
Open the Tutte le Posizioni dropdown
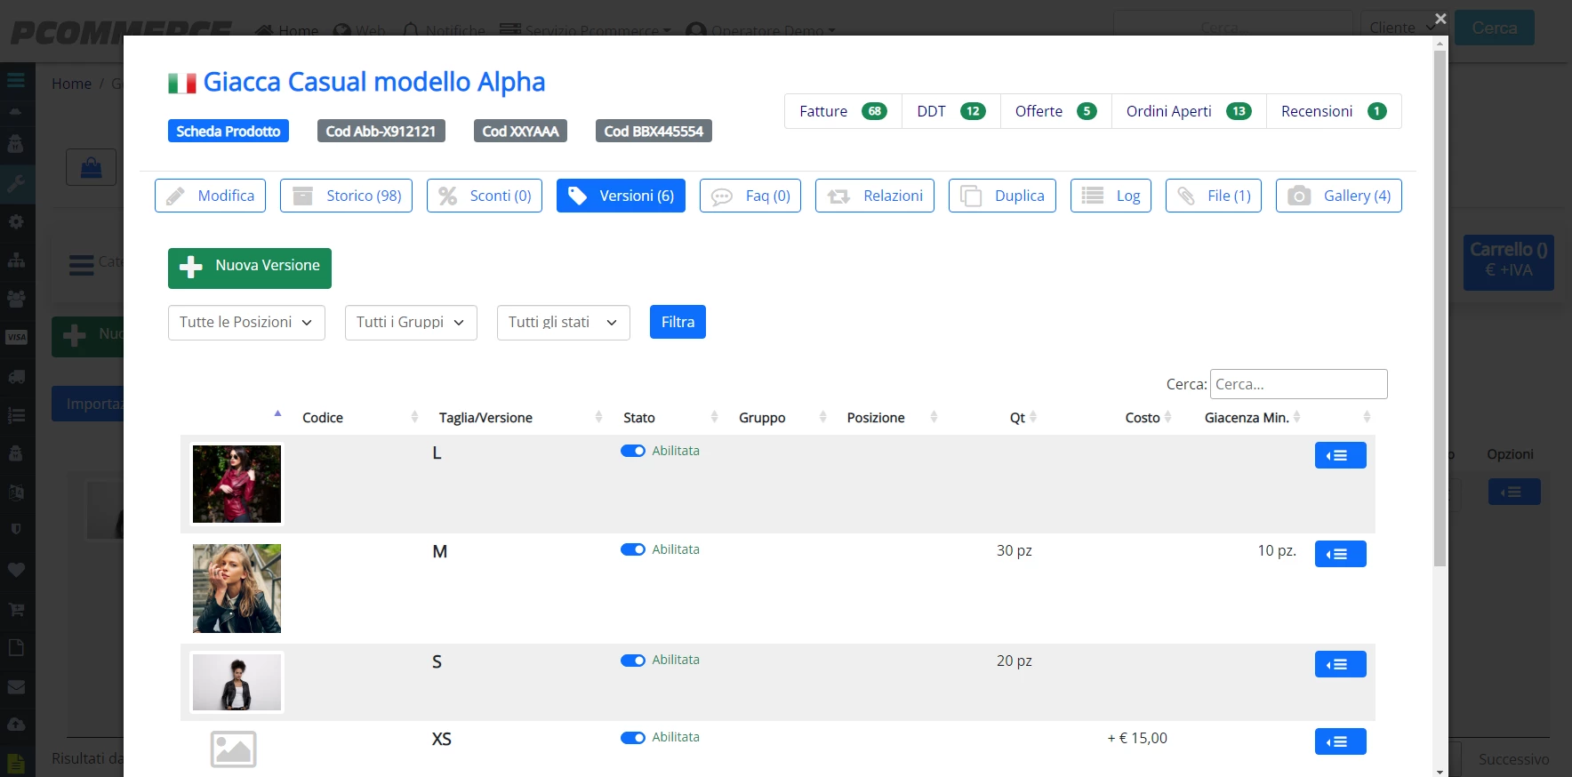[x=246, y=323]
